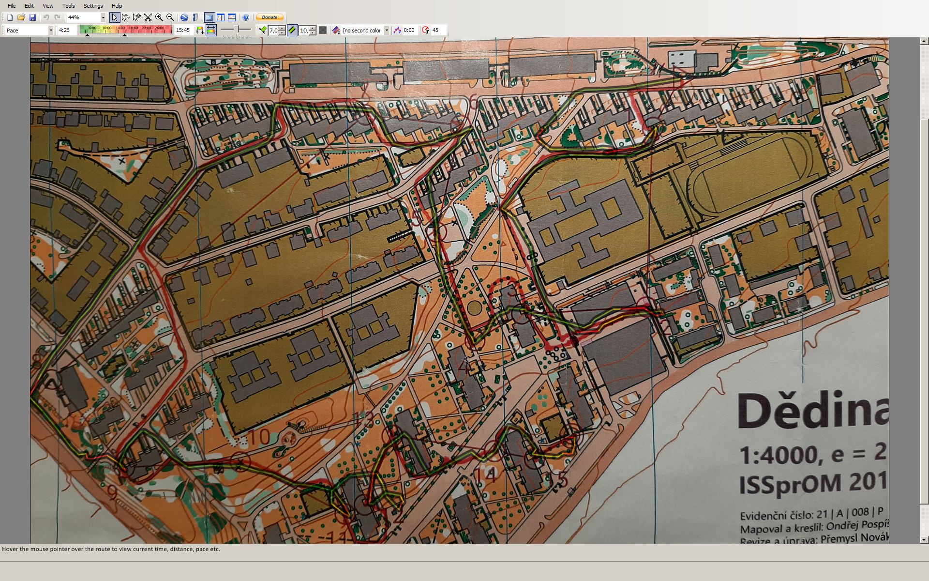Click the circle time radius icon
The height and width of the screenshot is (581, 929).
(x=425, y=30)
